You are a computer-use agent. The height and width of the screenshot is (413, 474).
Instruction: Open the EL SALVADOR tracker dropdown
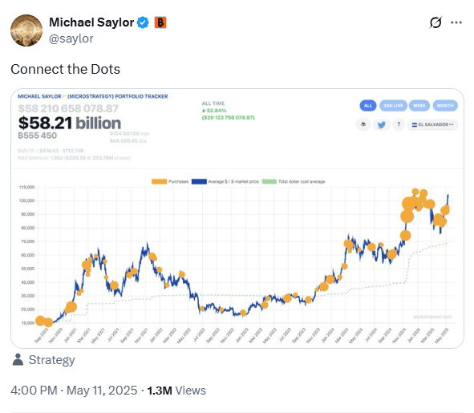tap(432, 124)
